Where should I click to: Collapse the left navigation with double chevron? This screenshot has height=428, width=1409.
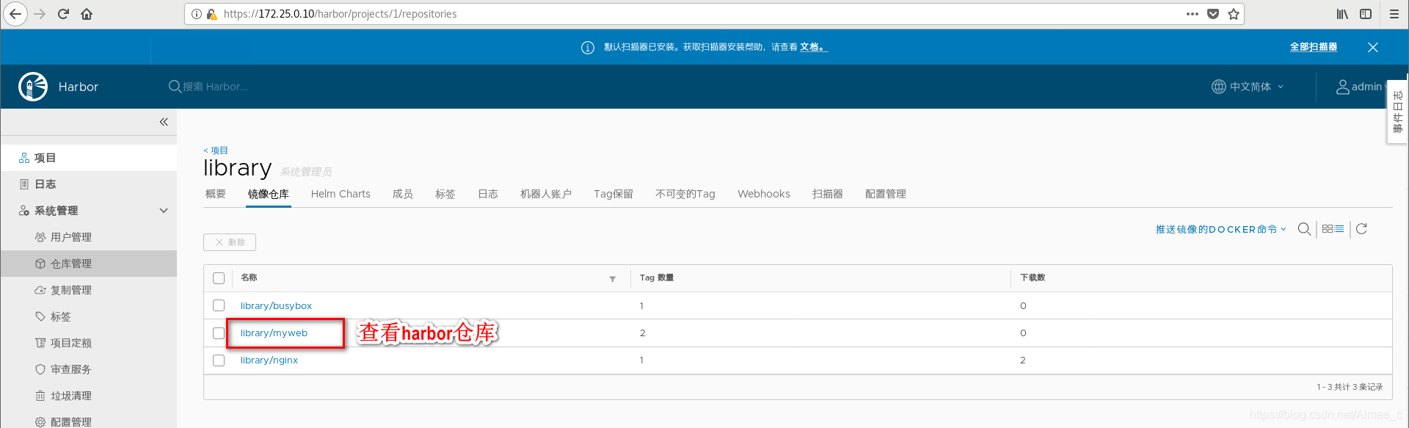click(x=164, y=122)
